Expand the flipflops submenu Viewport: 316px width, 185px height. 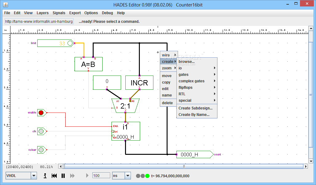(x=197, y=88)
